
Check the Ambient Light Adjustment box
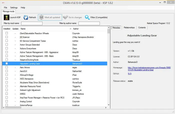pyautogui.click(x=7, y=90)
